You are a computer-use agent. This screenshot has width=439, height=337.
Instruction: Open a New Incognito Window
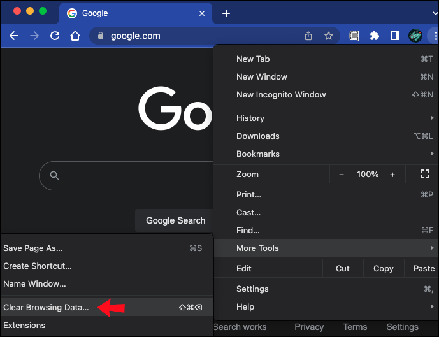pos(326,95)
